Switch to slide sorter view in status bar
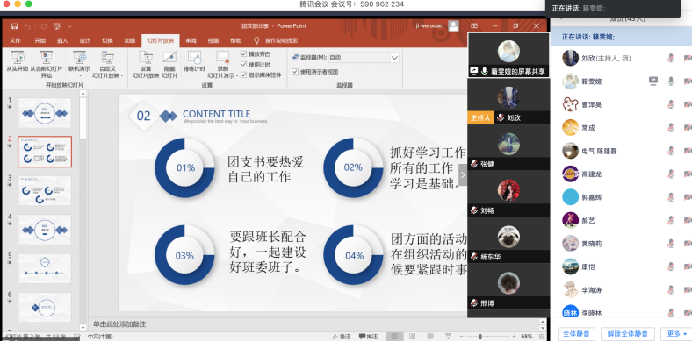The height and width of the screenshot is (341, 692). tap(412, 336)
